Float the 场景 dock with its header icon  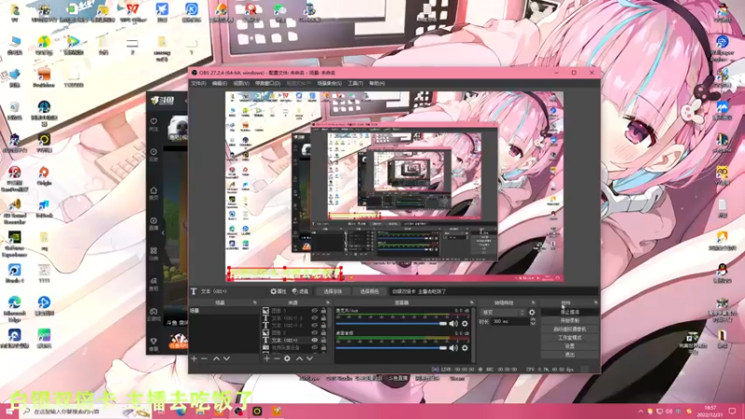coord(255,303)
